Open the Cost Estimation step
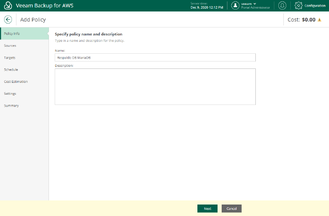This screenshot has height=216, width=329. pos(24,82)
